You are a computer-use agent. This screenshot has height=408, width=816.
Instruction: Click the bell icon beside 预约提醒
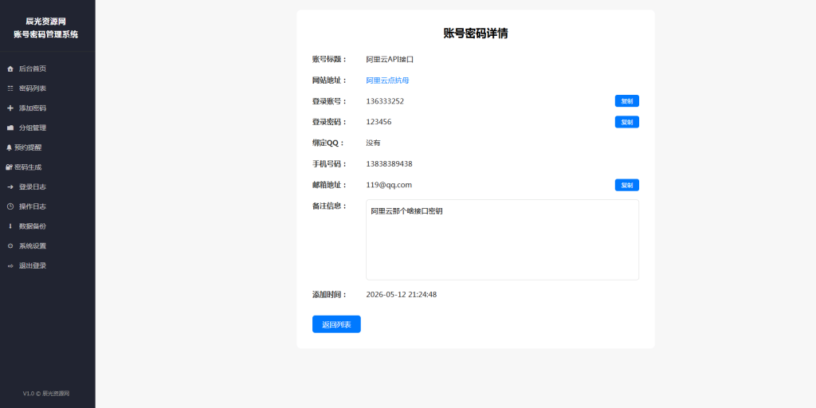9,147
